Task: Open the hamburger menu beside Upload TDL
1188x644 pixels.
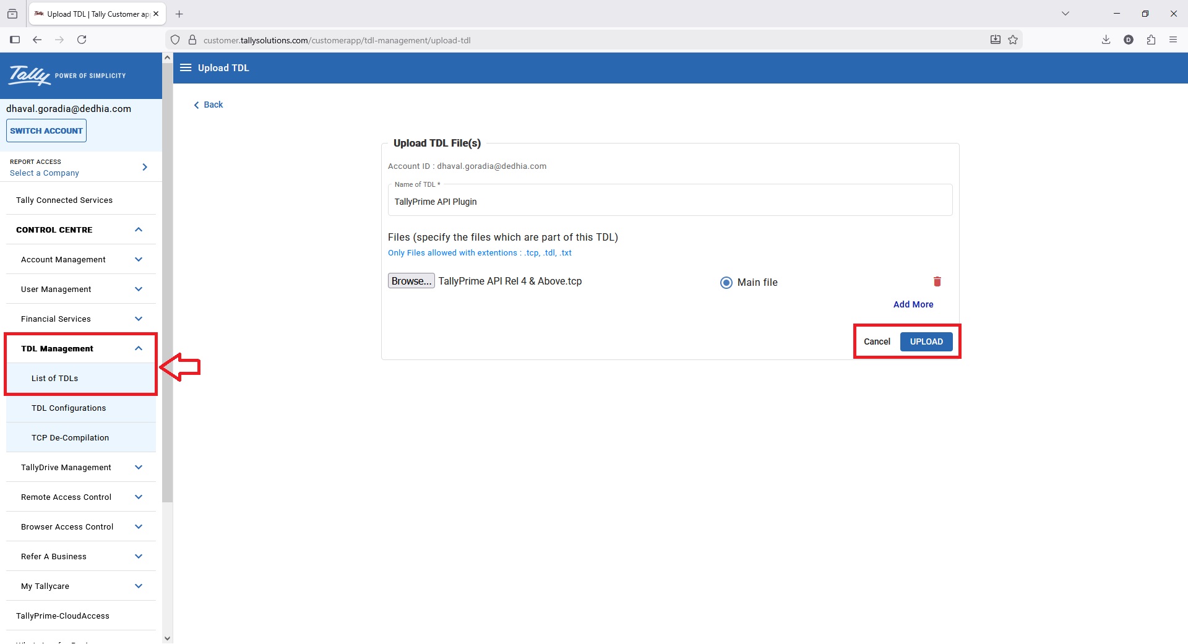Action: pyautogui.click(x=185, y=67)
